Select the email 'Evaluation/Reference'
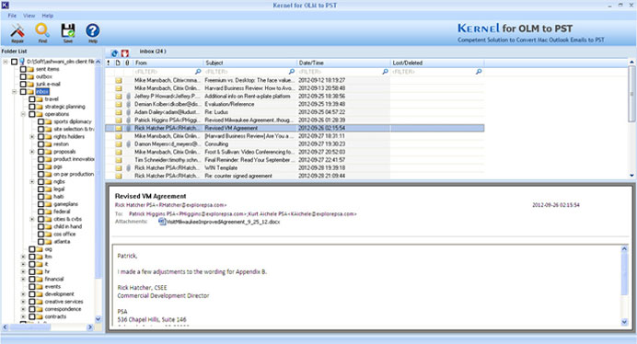The height and width of the screenshot is (344, 637). point(295,104)
